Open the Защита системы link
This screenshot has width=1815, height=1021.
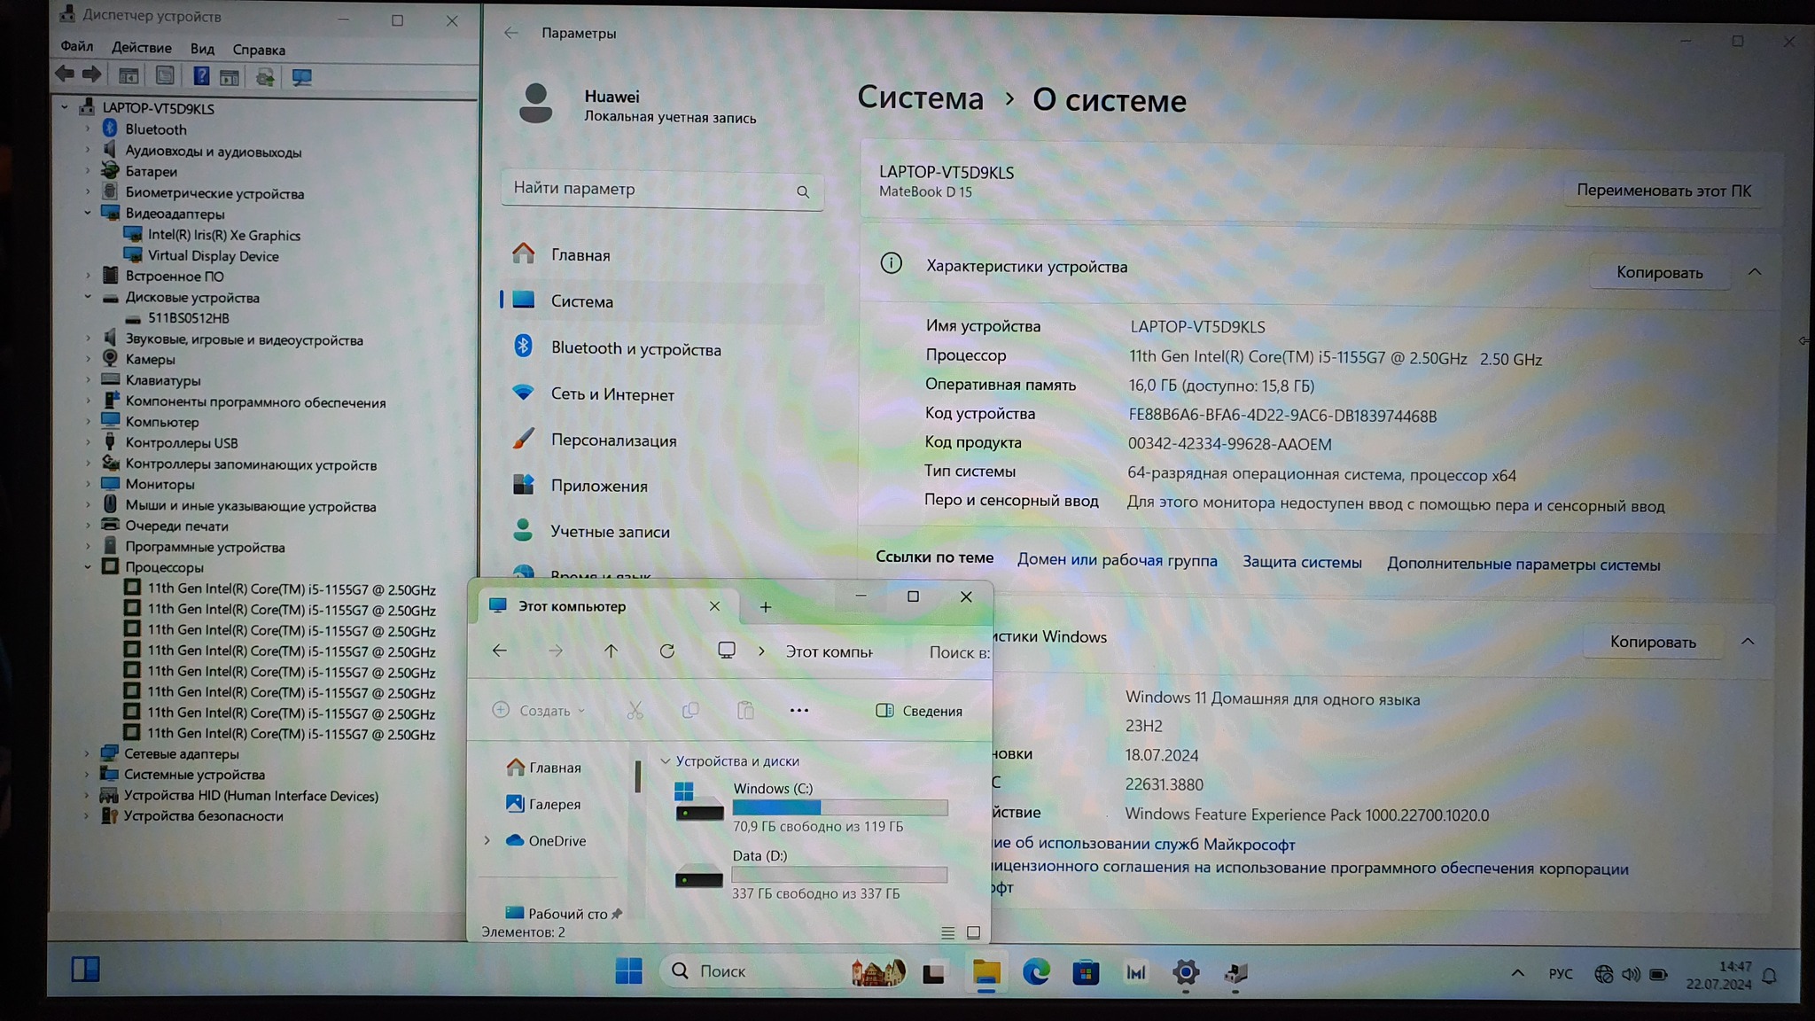(x=1301, y=562)
